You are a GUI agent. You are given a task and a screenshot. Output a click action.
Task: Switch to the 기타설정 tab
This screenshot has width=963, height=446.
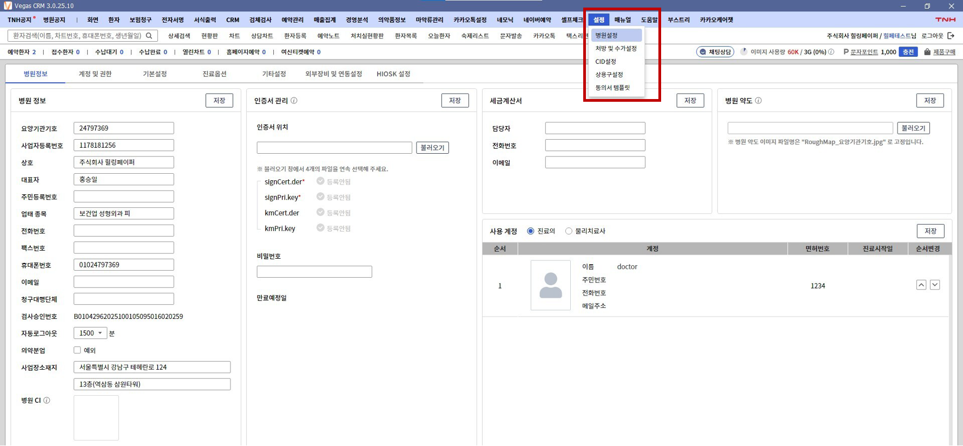274,74
